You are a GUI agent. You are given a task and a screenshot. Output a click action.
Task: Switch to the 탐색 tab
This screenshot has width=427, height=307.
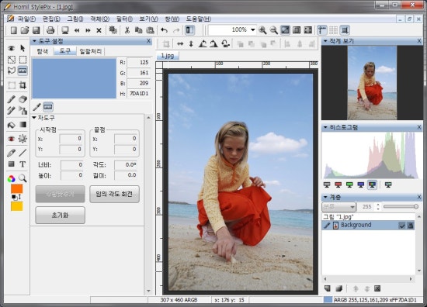click(43, 51)
